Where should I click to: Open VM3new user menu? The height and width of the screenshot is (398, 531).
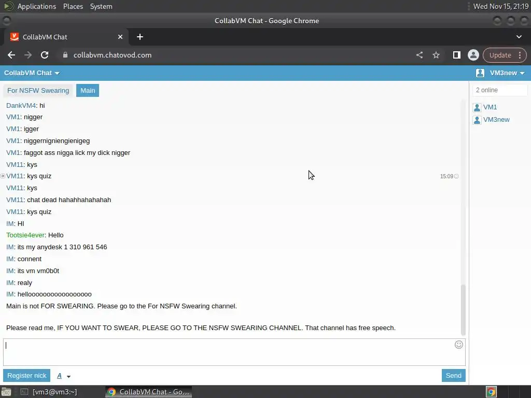pos(507,73)
